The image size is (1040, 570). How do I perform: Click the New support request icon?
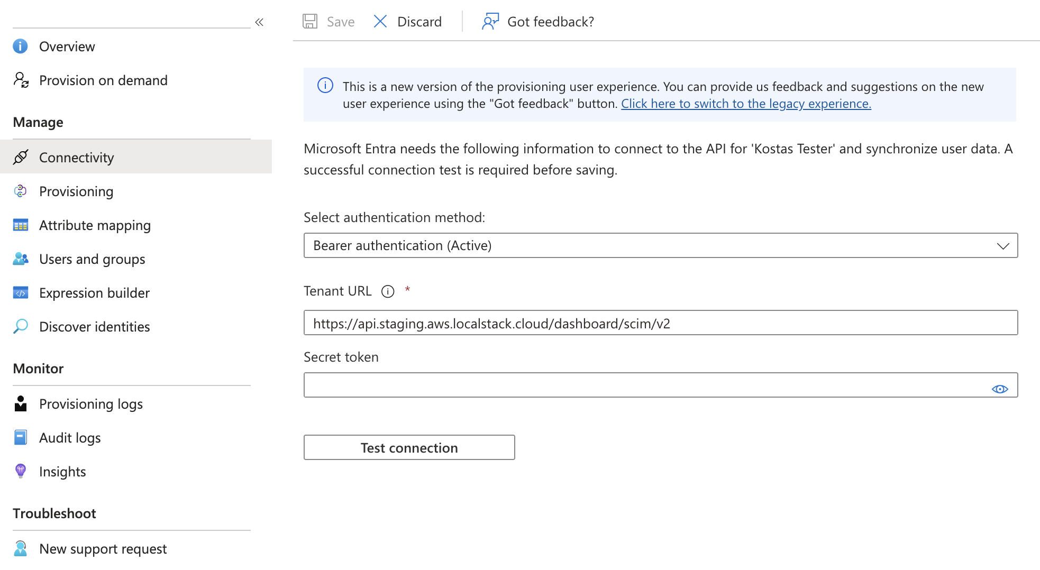tap(21, 548)
